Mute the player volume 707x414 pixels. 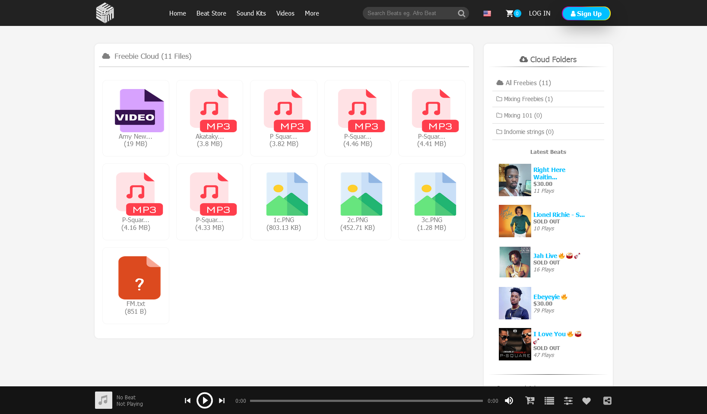point(509,401)
